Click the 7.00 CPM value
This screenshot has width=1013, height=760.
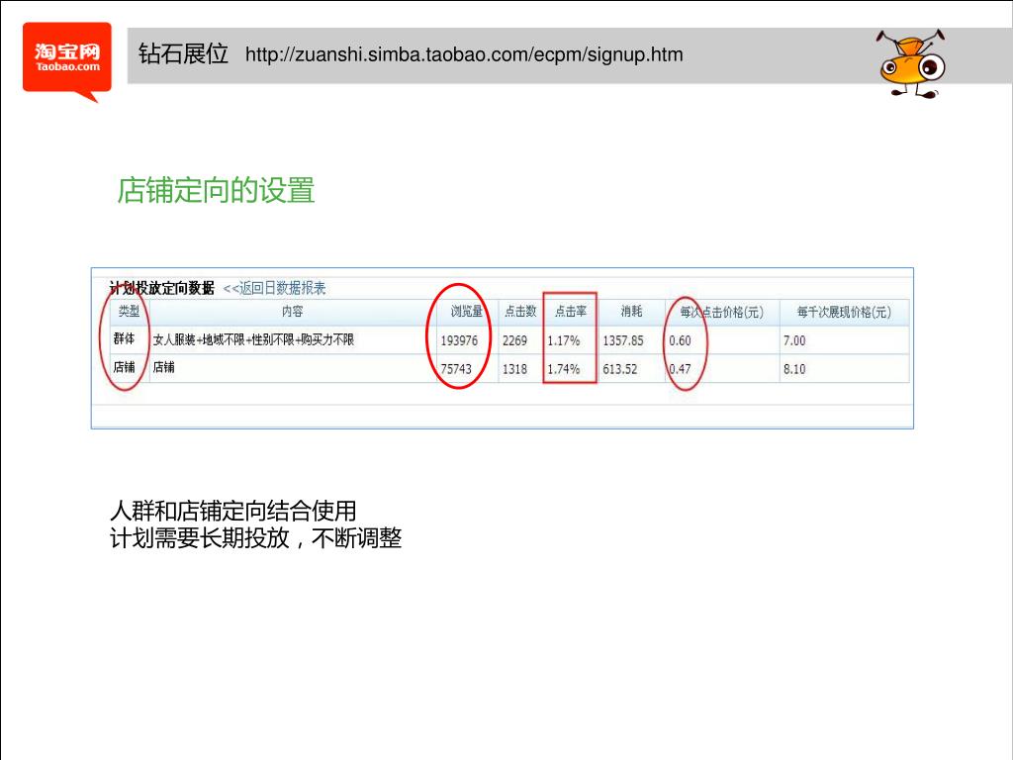[794, 340]
